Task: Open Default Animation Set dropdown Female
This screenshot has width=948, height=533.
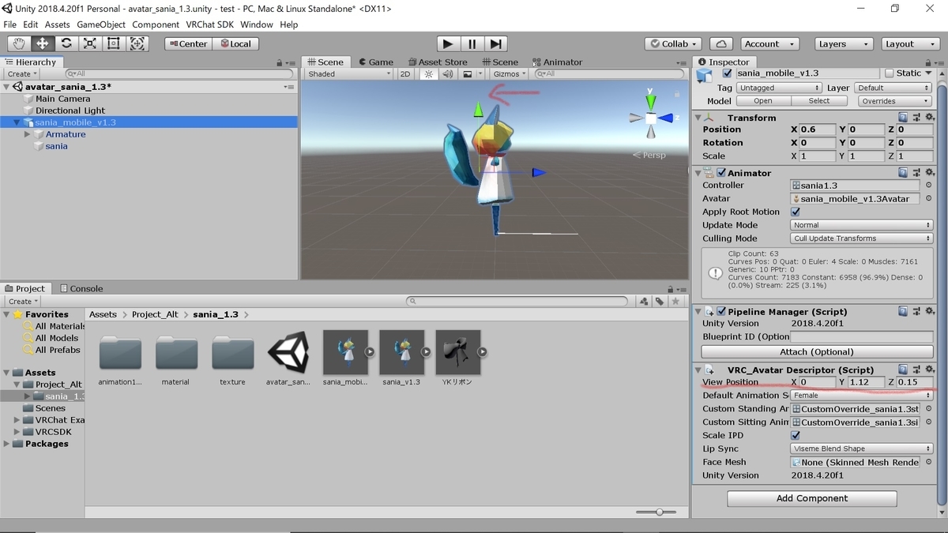Action: click(x=862, y=396)
